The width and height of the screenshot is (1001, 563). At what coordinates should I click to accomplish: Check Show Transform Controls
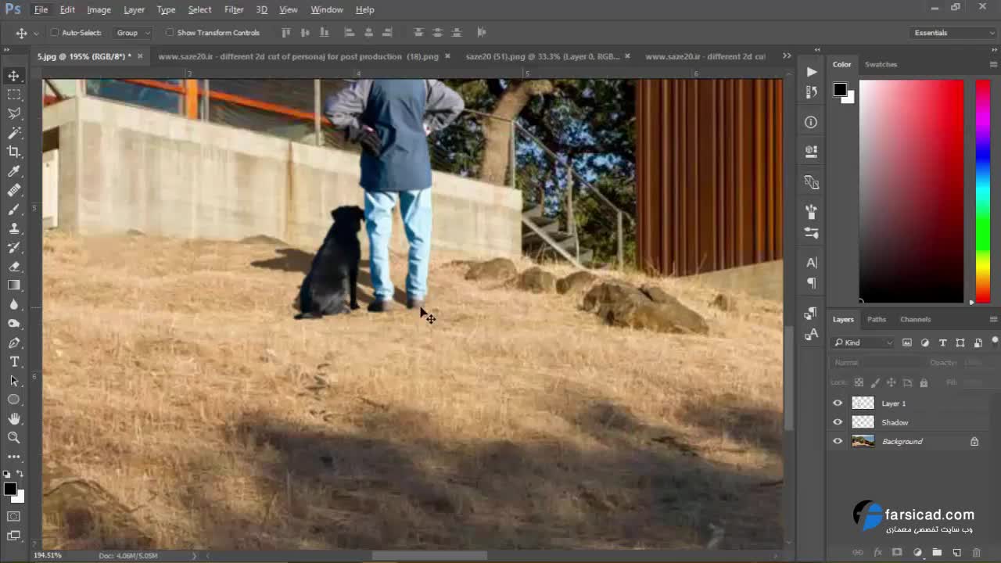click(x=169, y=33)
